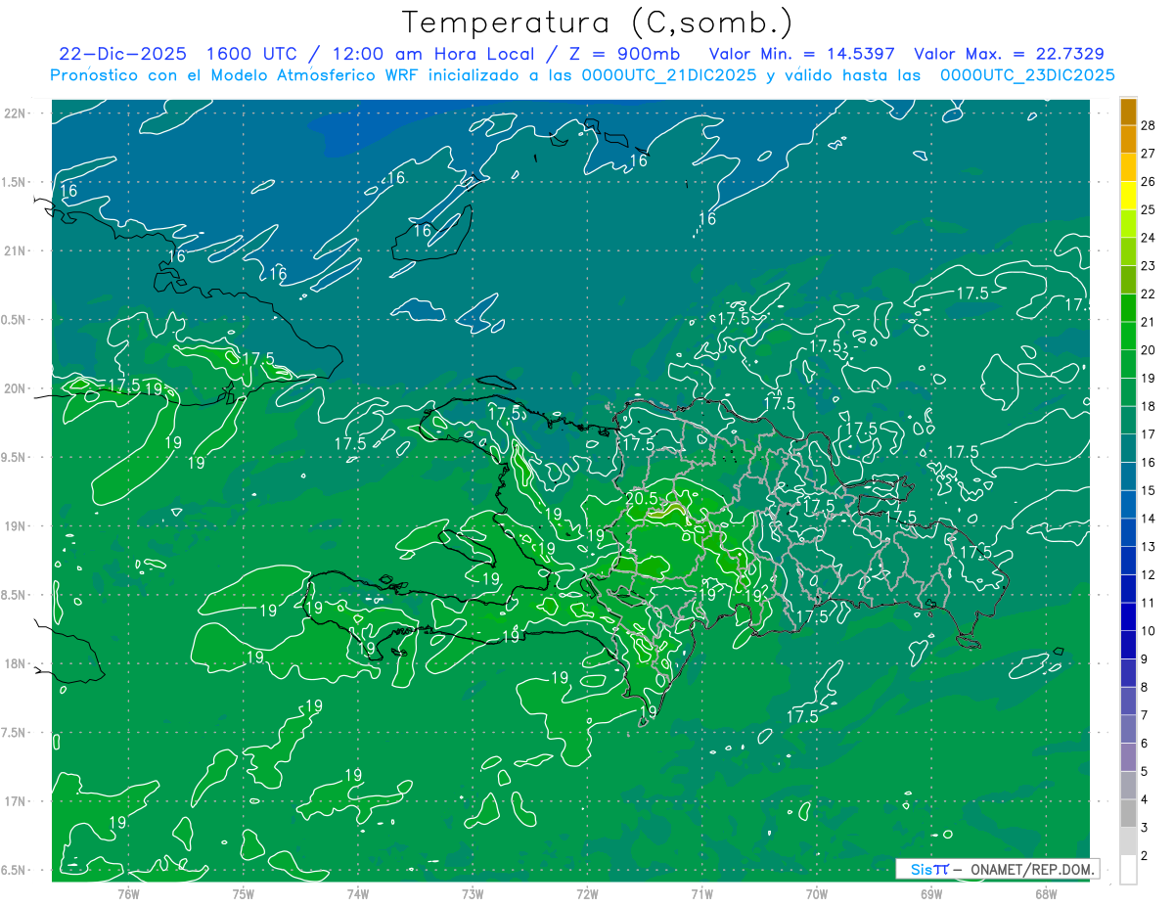Click the "20.5" contour label over Hispaniola
Image resolution: width=1174 pixels, height=907 pixels.
[x=641, y=498]
